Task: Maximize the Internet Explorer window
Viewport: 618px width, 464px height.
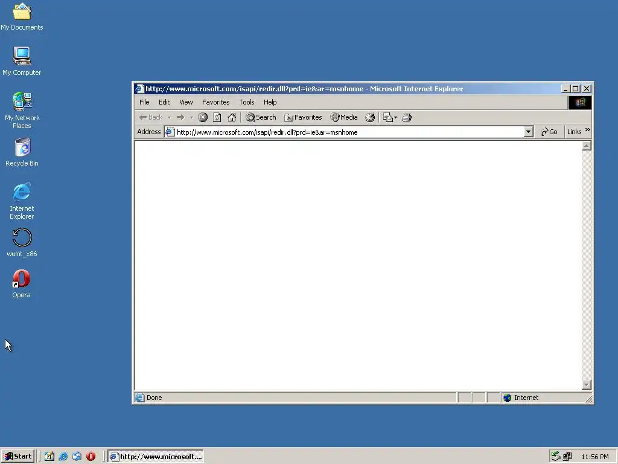Action: [x=575, y=89]
